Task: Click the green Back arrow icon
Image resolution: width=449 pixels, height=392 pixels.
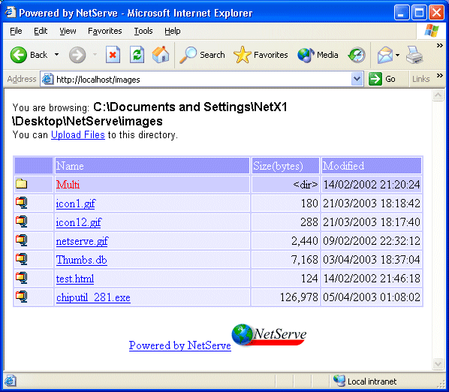Action: pyautogui.click(x=19, y=55)
